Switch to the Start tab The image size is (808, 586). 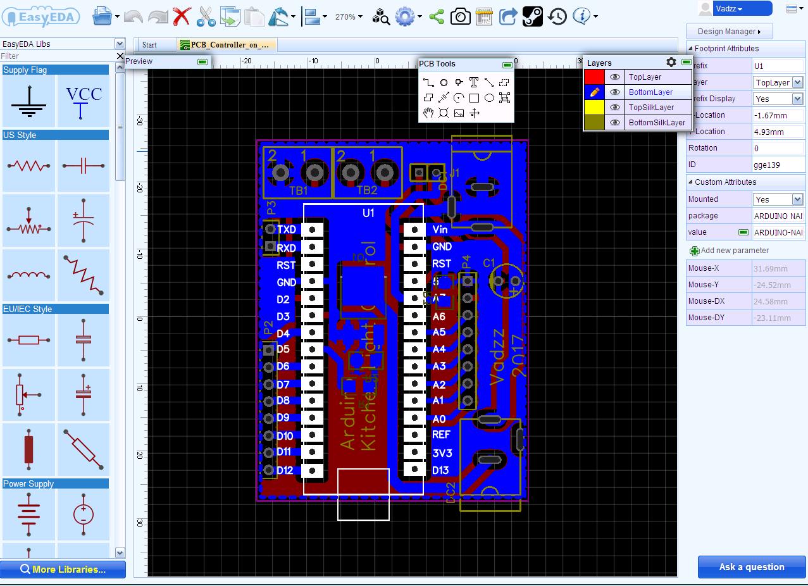[149, 45]
